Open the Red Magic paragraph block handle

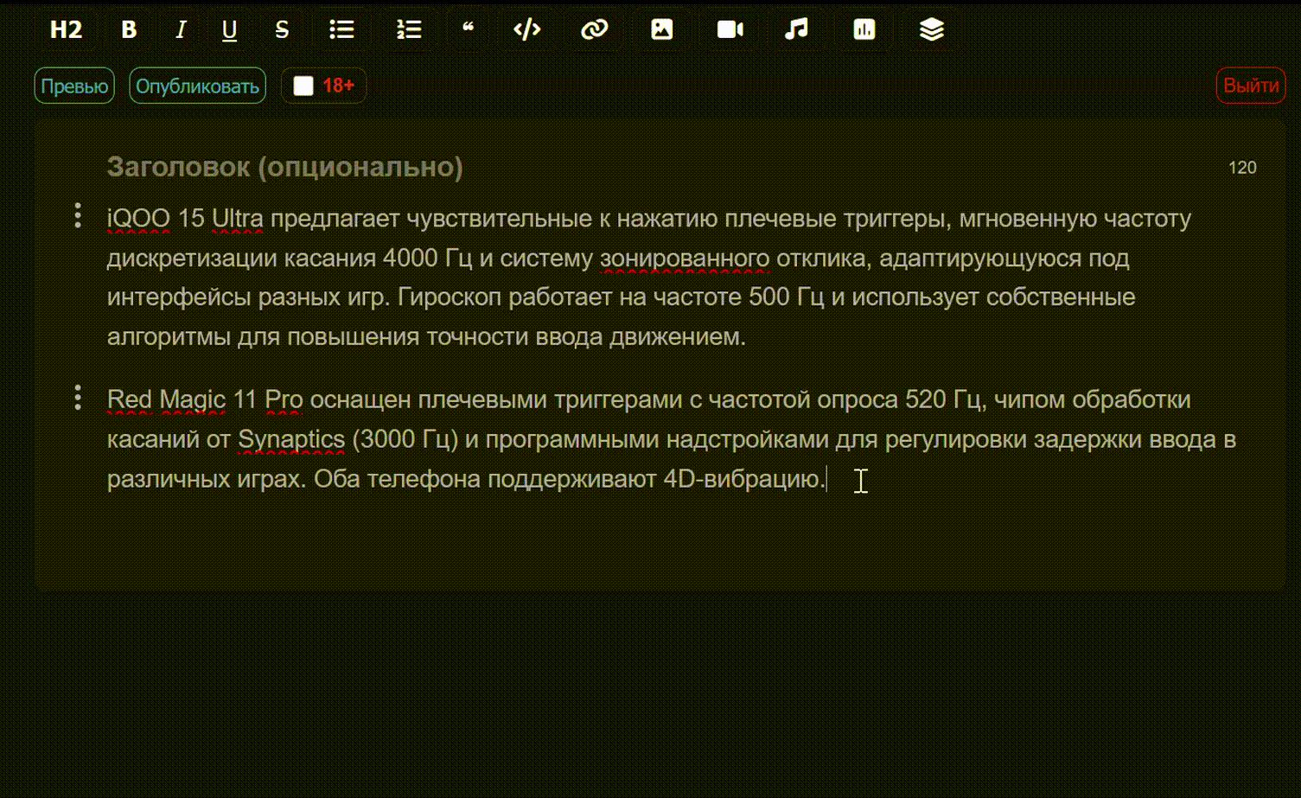pyautogui.click(x=77, y=395)
